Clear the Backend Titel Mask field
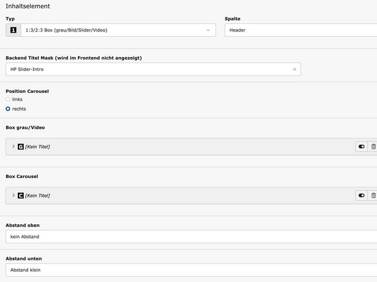 pyautogui.click(x=295, y=69)
